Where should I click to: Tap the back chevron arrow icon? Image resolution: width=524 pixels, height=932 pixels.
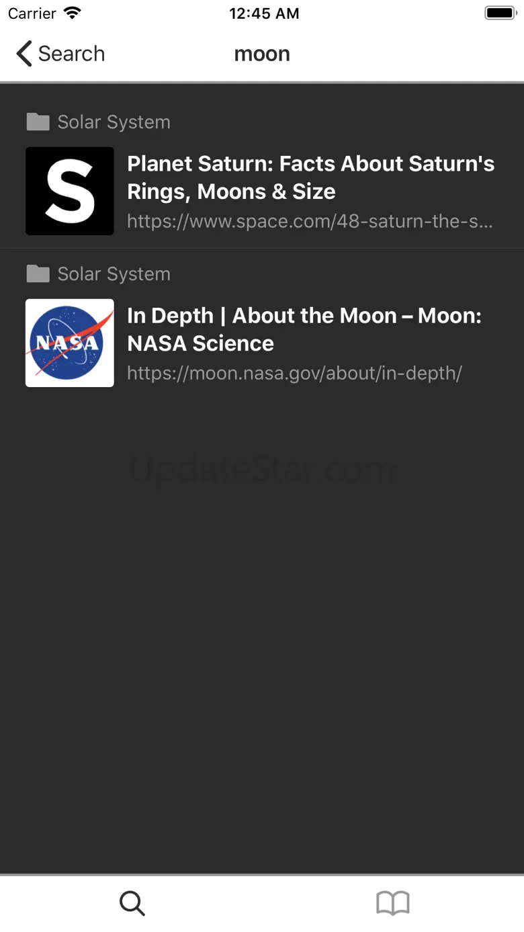tap(24, 54)
